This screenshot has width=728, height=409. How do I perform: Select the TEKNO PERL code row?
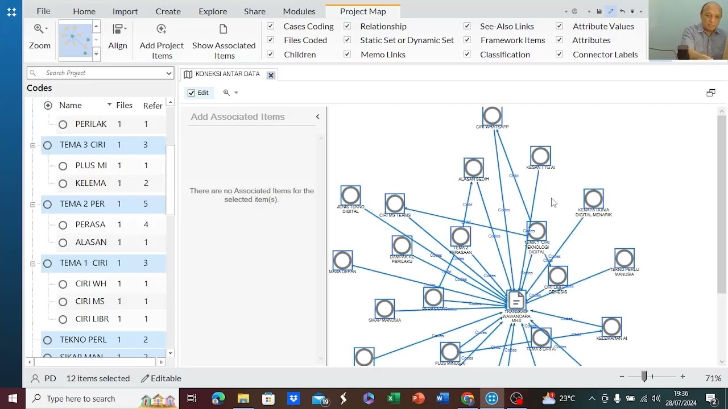pyautogui.click(x=104, y=340)
